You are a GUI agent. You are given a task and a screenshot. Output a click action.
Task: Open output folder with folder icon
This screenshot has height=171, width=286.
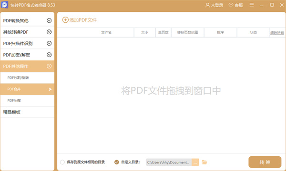coord(204,162)
